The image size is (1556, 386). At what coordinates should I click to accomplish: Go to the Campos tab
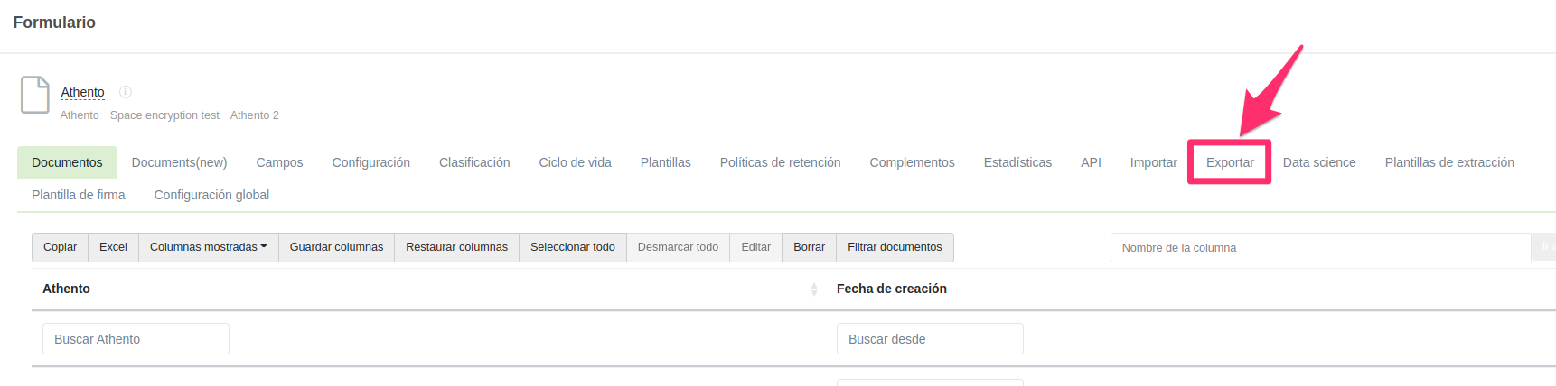pos(279,162)
